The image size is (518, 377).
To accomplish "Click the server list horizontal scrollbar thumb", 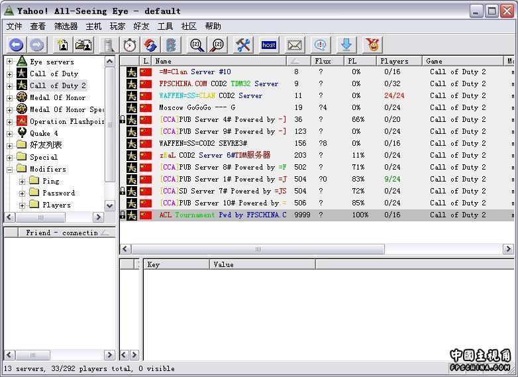I will (x=258, y=249).
